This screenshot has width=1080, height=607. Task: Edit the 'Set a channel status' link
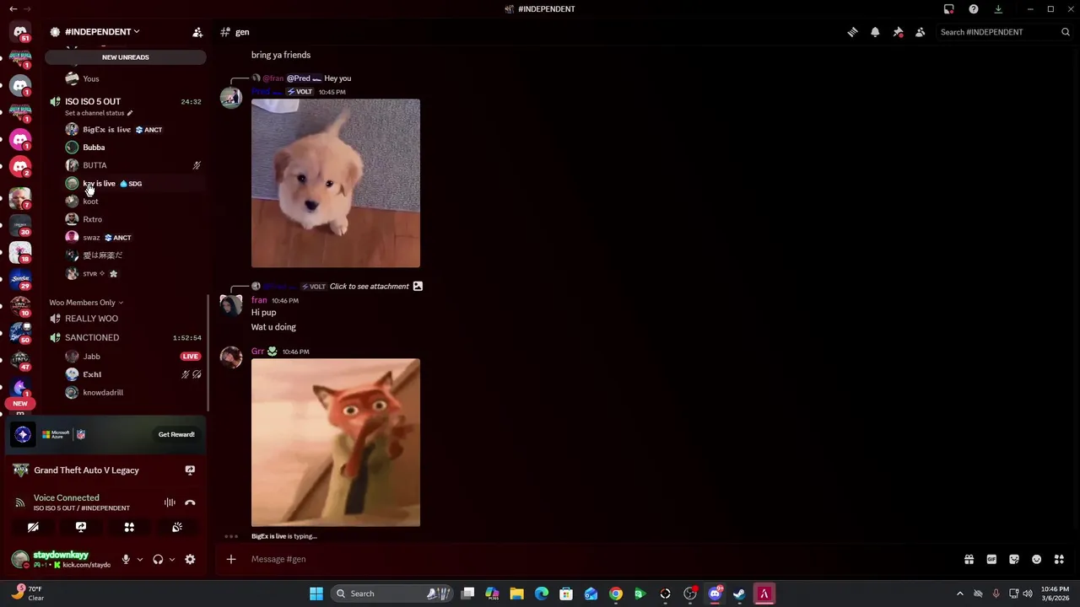[x=99, y=113]
